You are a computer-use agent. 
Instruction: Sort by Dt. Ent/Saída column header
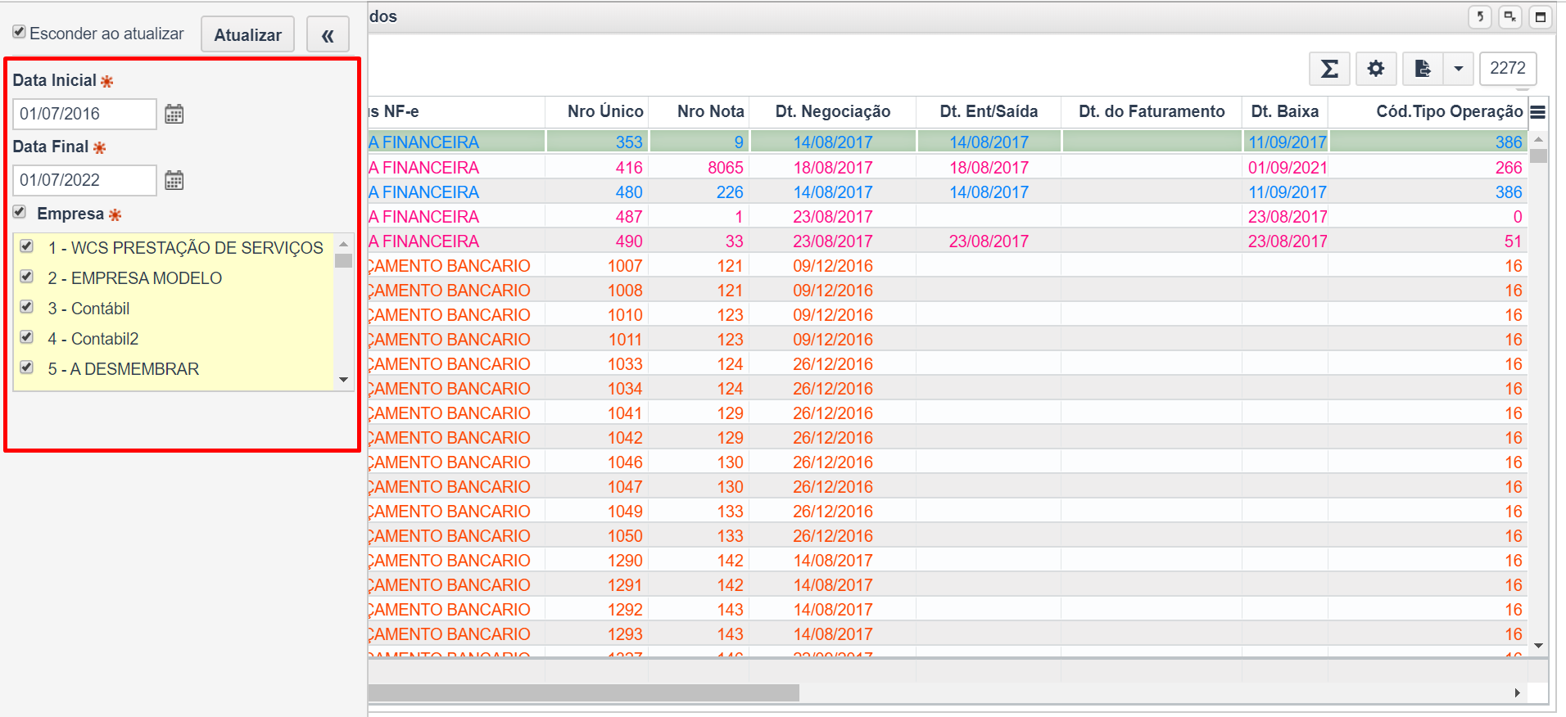tap(989, 112)
